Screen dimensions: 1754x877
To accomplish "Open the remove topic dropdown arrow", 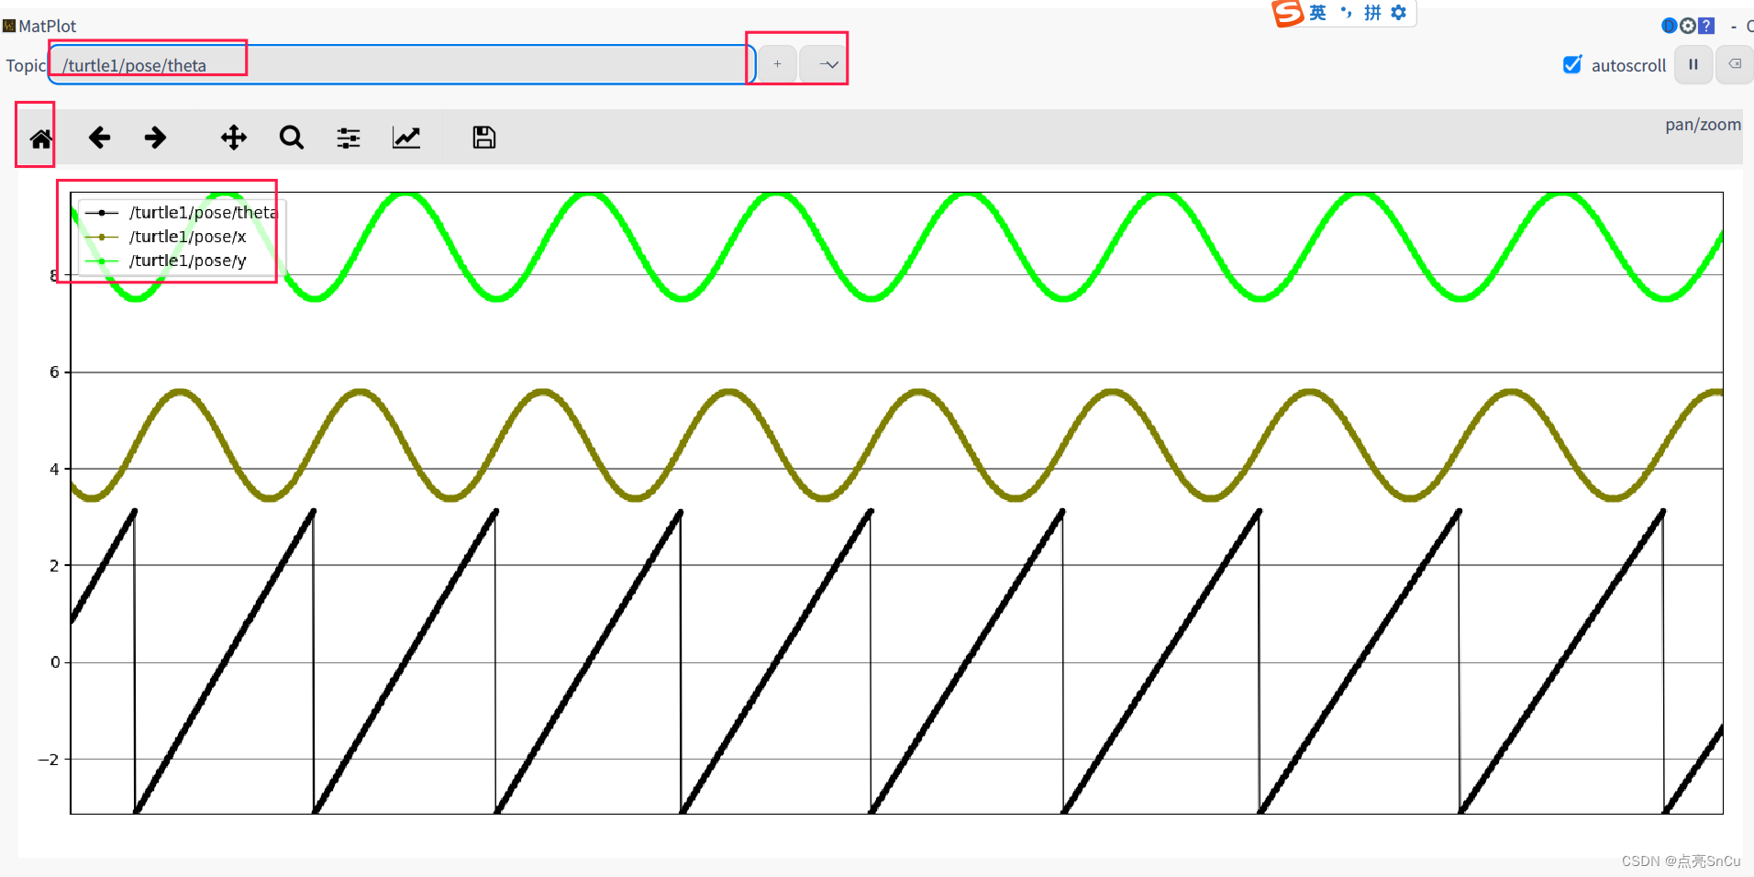I will point(827,64).
